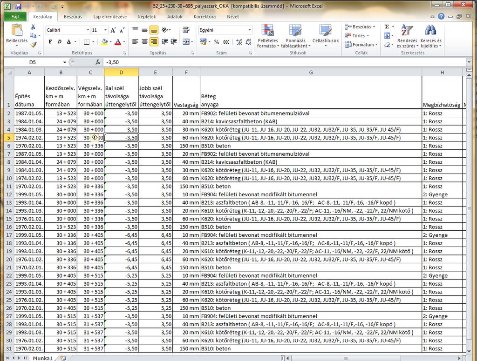The height and width of the screenshot is (361, 477).
Task: Switch to the Adatok tab
Action: 175,17
